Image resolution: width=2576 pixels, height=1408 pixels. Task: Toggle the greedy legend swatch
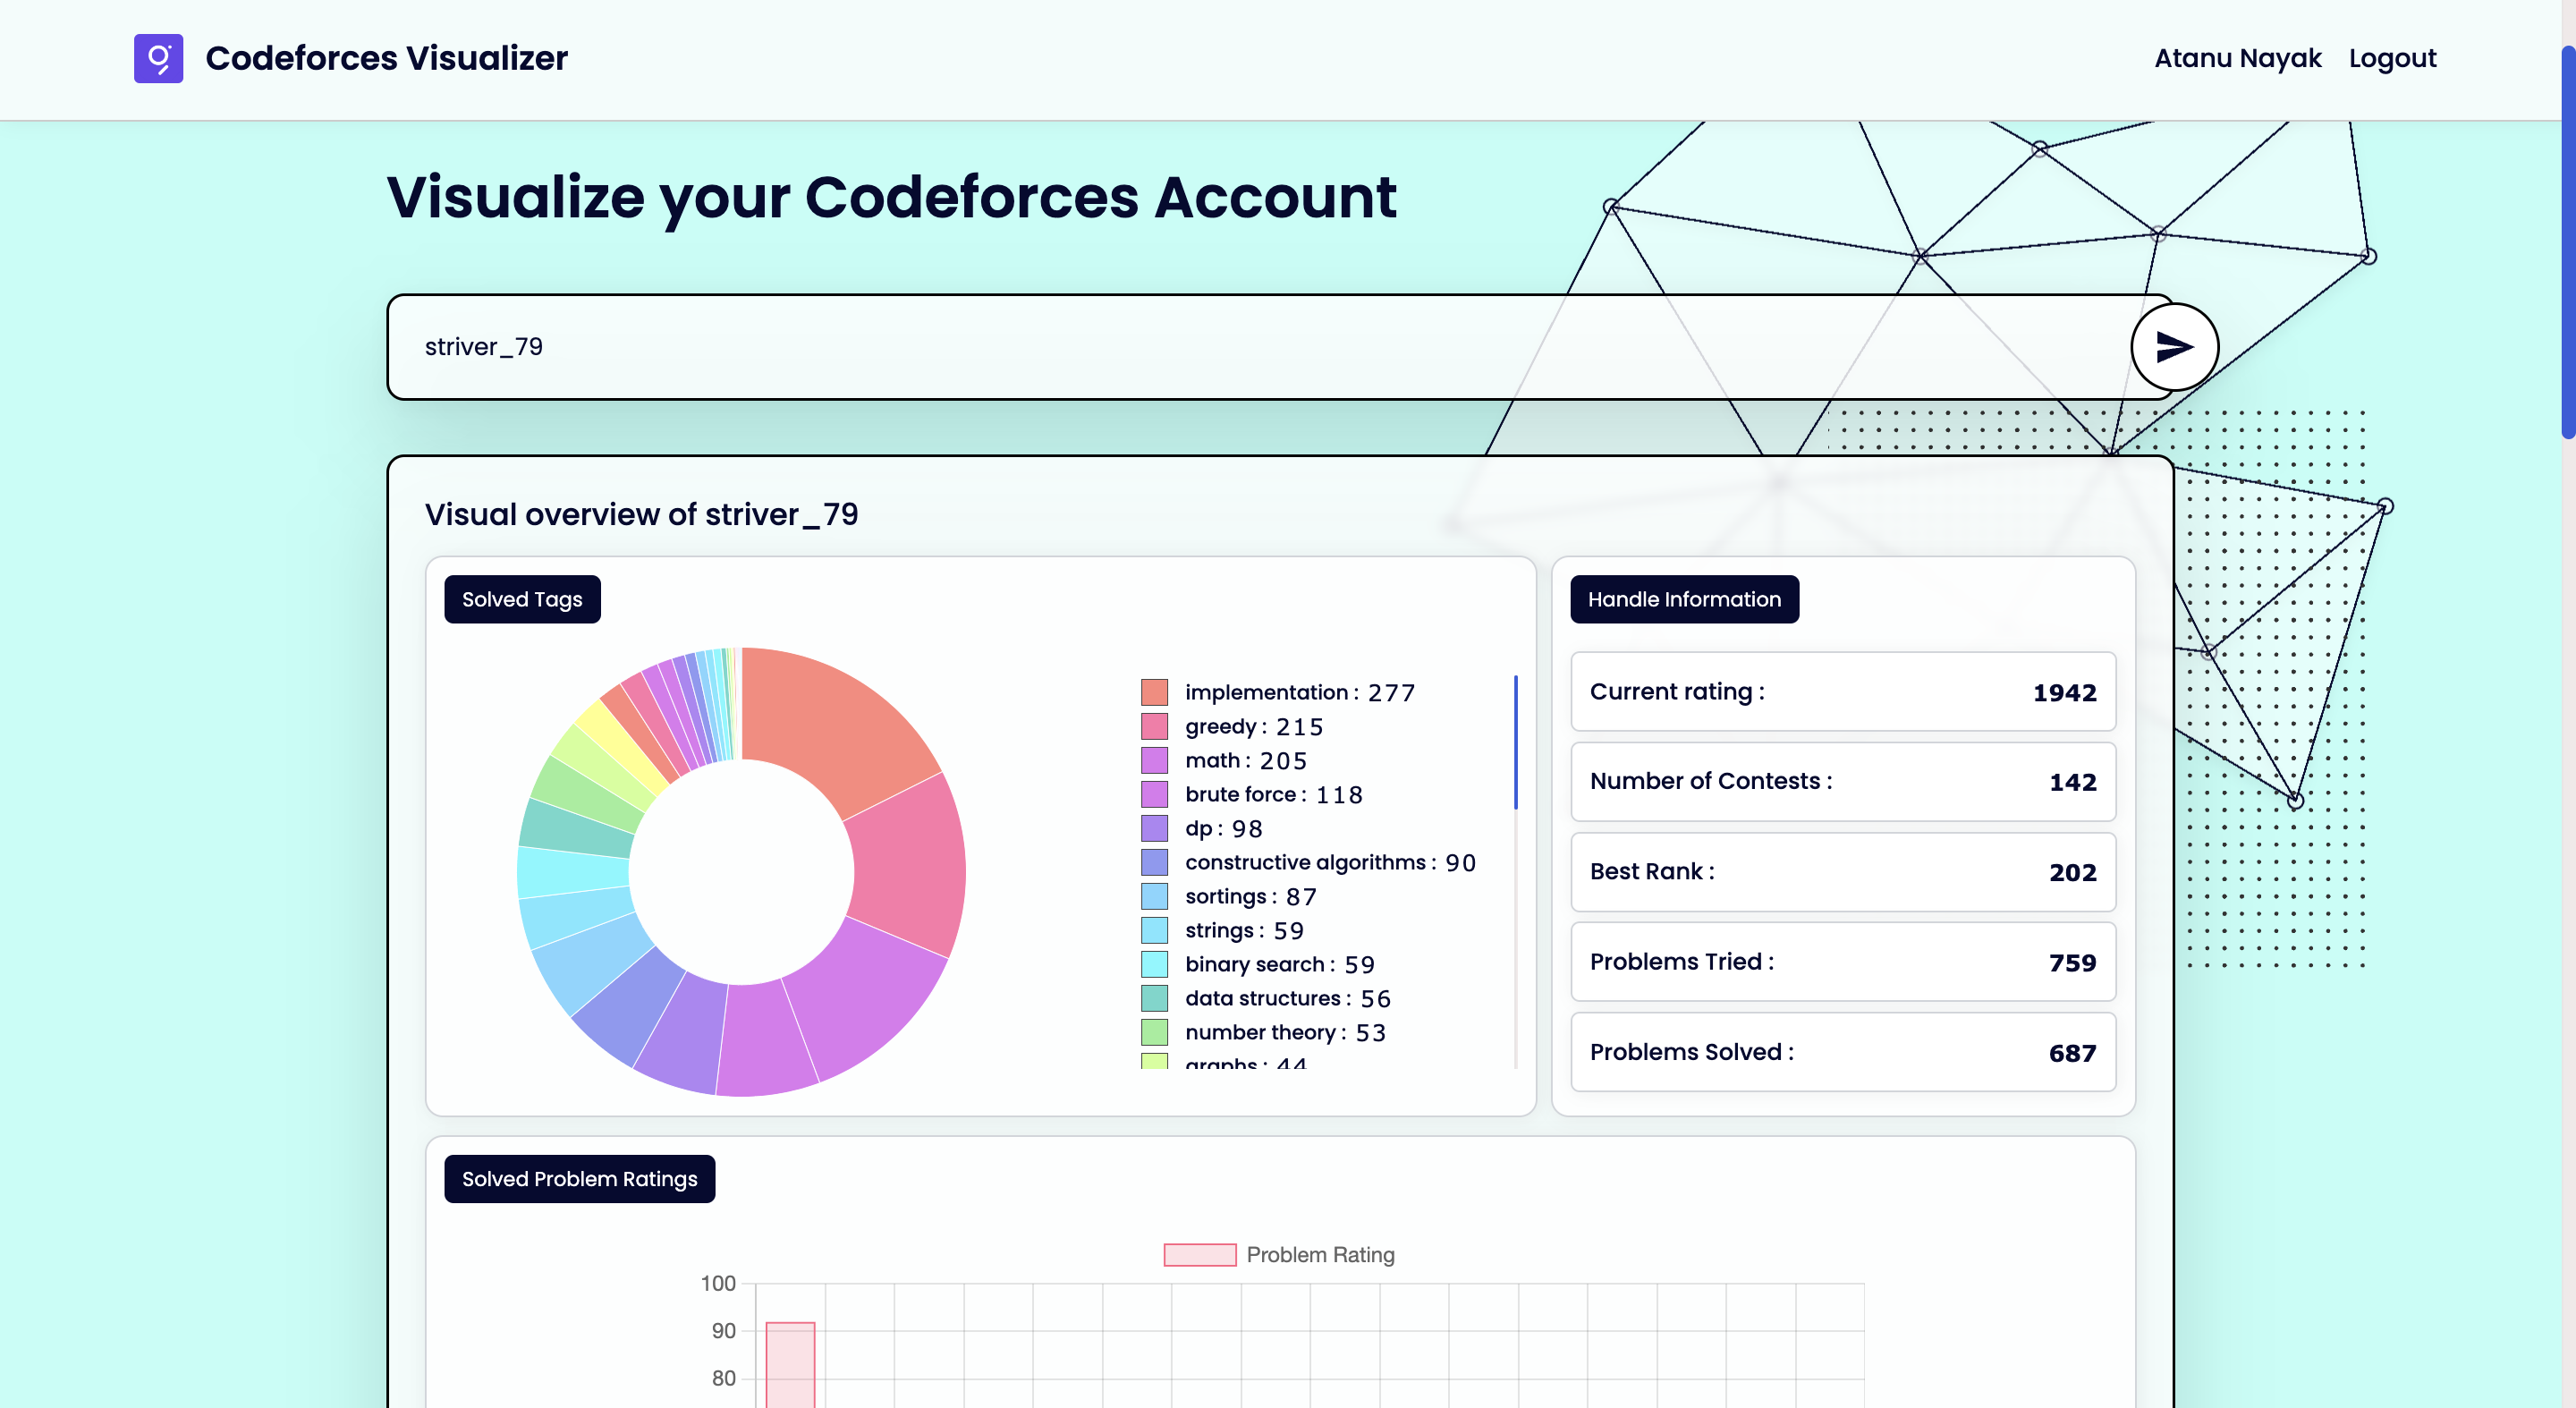point(1154,726)
